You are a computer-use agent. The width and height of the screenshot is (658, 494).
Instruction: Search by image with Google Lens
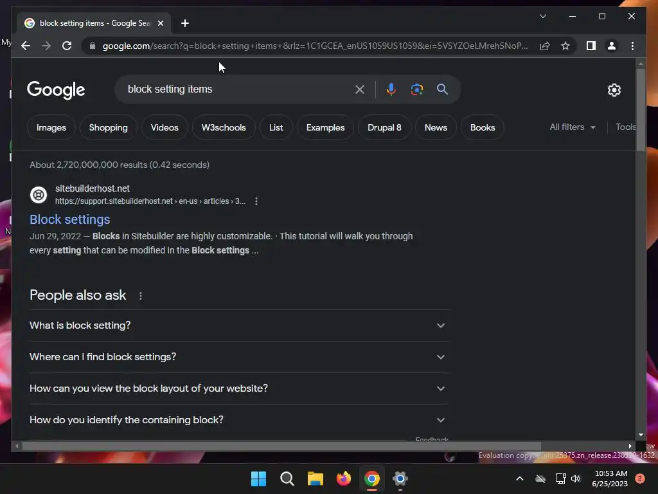pos(416,89)
